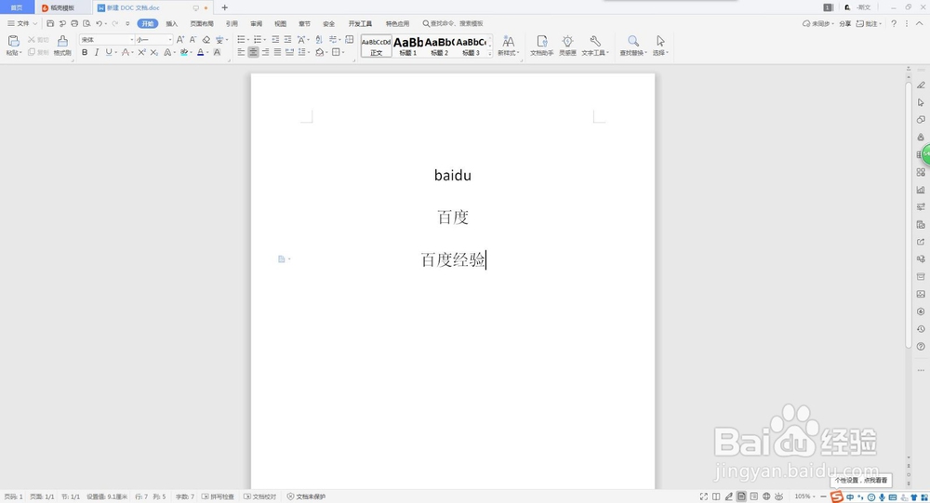Screen dimensions: 930x503
Task: Expand the Borders dropdown arrow
Action: [343, 53]
